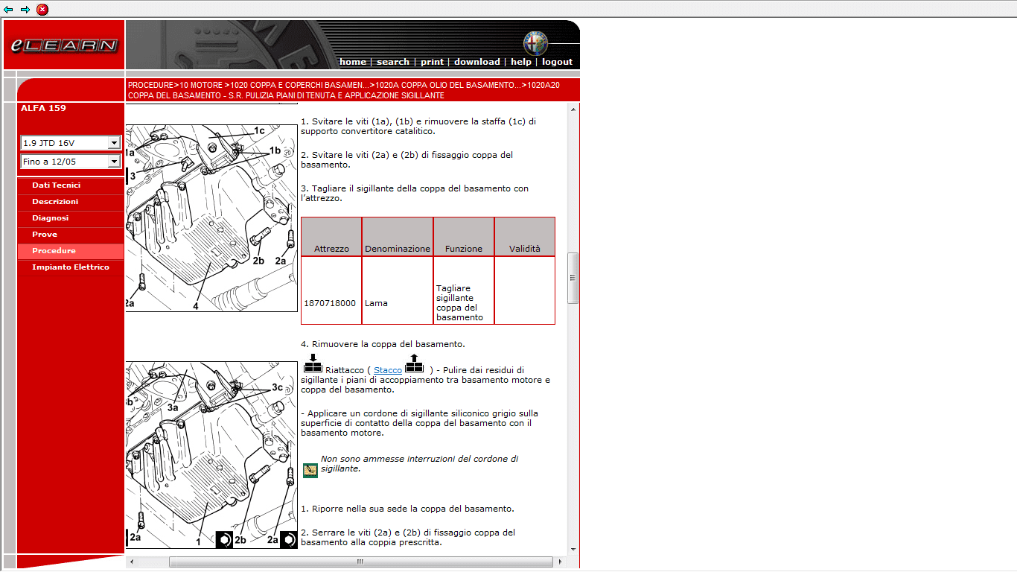
Task: Open the Dati Tecnici menu section
Action: tap(56, 185)
